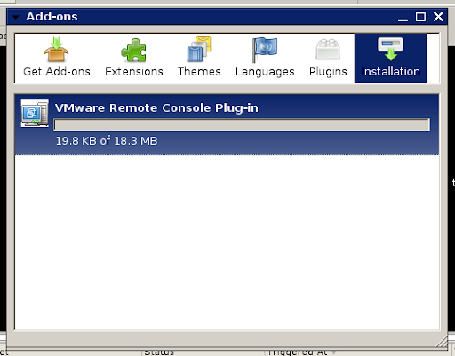The width and height of the screenshot is (455, 356).
Task: Maximize the Add-ons window
Action: click(420, 17)
